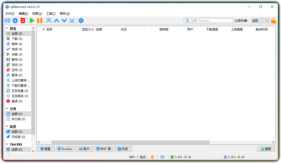This screenshot has height=163, width=281.
Task: Click the sidebar scroll up arrow
Action: point(33,28)
